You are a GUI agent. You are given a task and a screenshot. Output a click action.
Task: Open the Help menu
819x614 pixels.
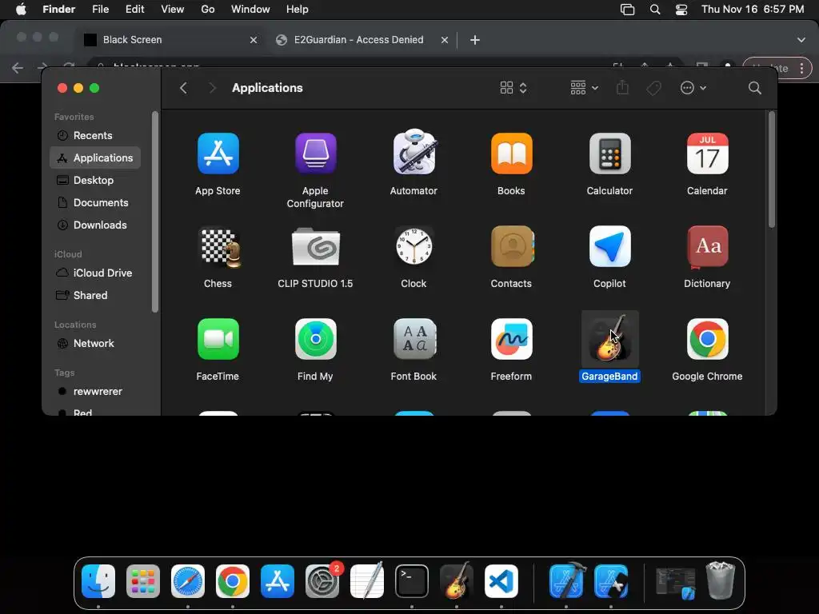pos(298,10)
